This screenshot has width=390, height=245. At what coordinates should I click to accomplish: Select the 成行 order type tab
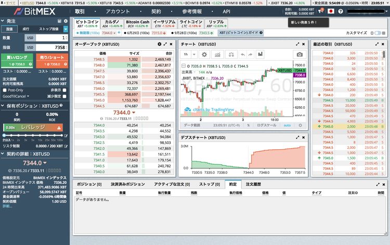point(26,29)
